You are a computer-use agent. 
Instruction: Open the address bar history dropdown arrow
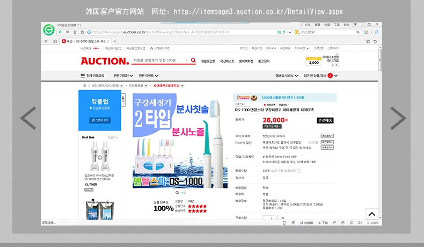[x=290, y=32]
